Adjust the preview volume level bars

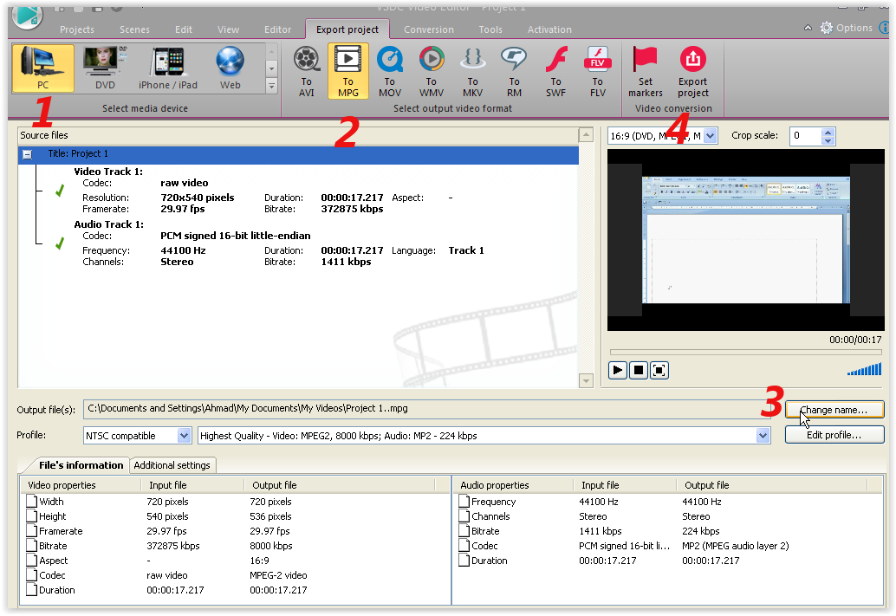[x=865, y=370]
